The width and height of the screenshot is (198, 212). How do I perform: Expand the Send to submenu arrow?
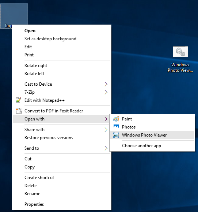click(x=106, y=148)
